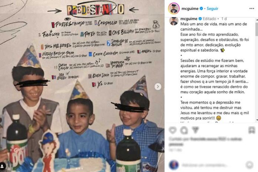This screenshot has width=258, height=172.
Task: Click the caption scrollbar thumb
Action: (257, 29)
